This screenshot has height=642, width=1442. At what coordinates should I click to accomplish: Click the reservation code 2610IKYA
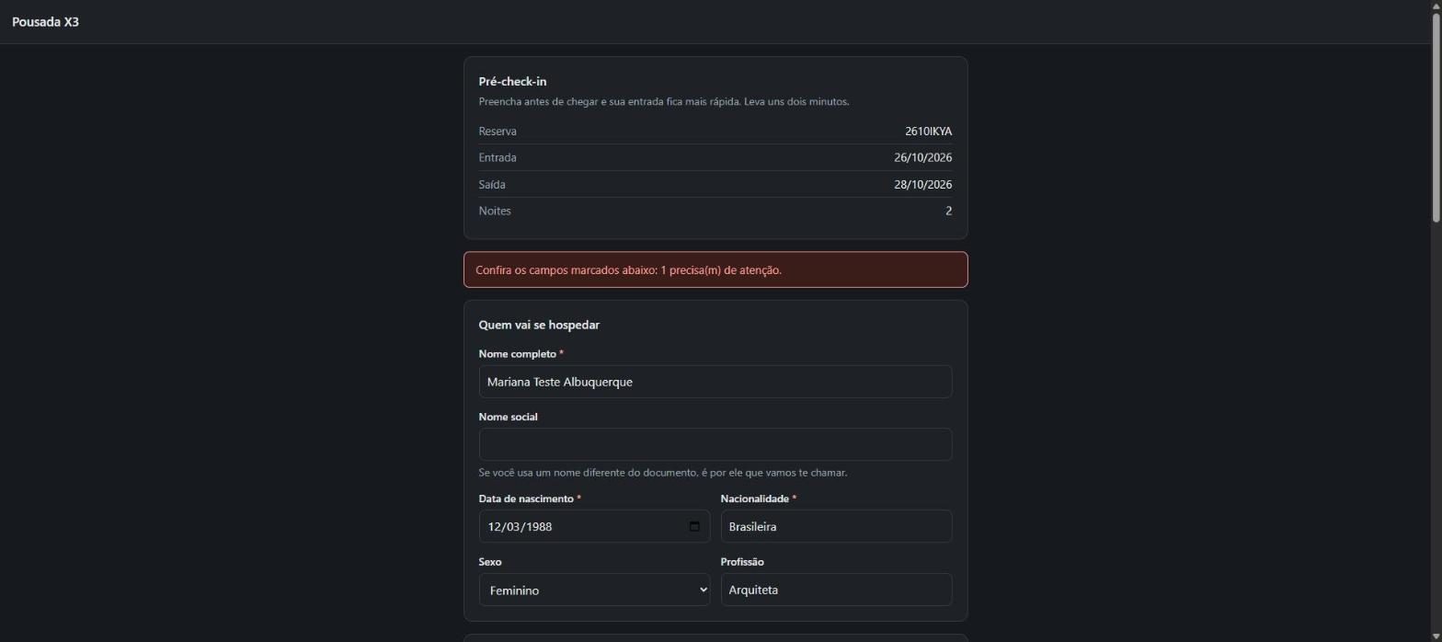pos(928,132)
